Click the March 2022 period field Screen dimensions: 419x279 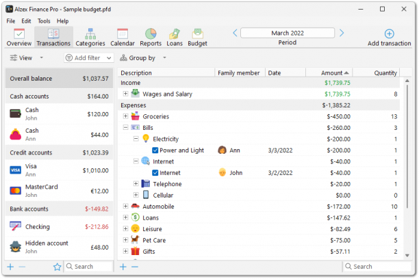[288, 33]
